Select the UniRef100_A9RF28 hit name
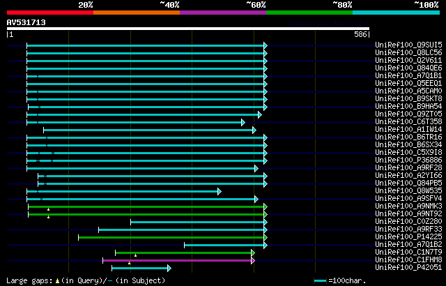446x286 pixels. pyautogui.click(x=408, y=168)
